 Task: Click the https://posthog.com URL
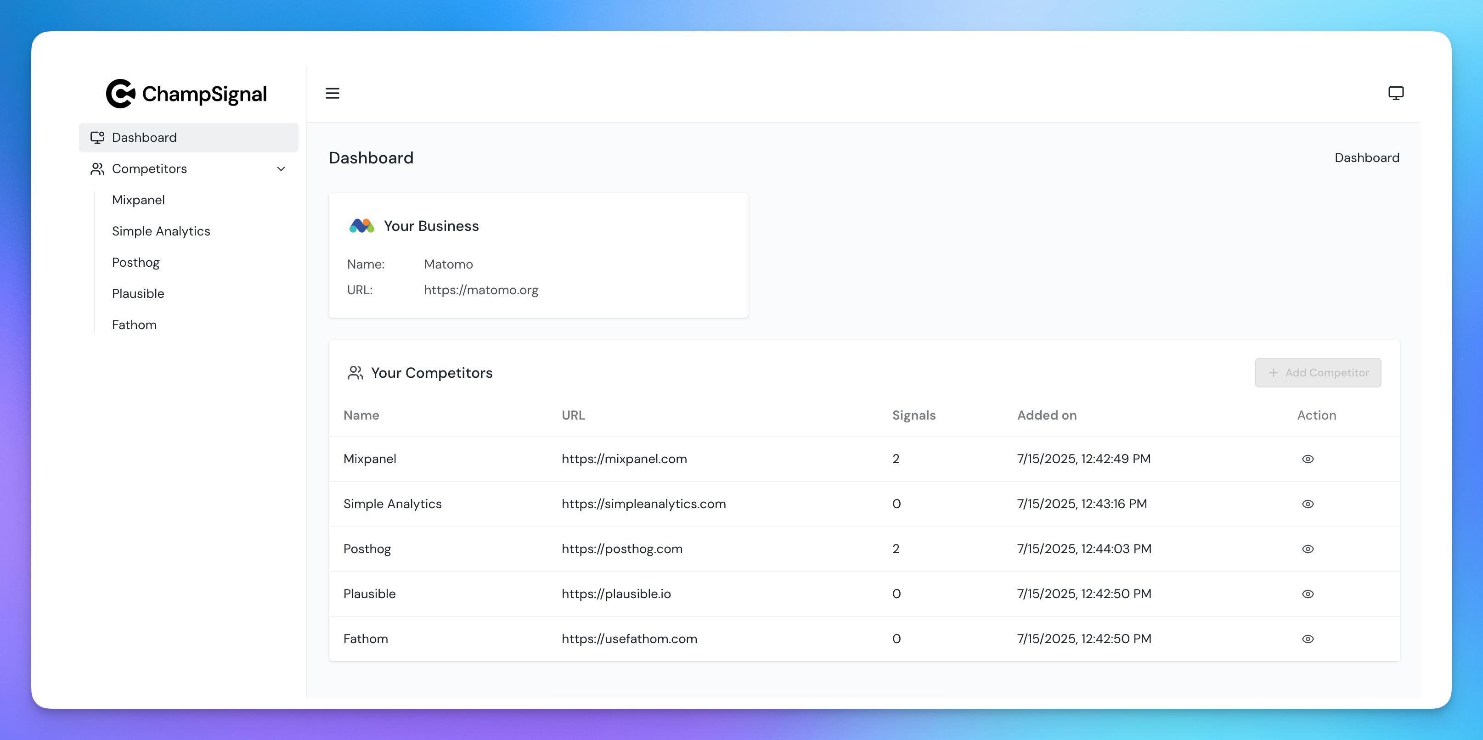click(x=622, y=549)
